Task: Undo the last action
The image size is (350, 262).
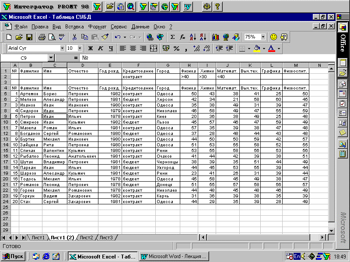Action: point(117,37)
